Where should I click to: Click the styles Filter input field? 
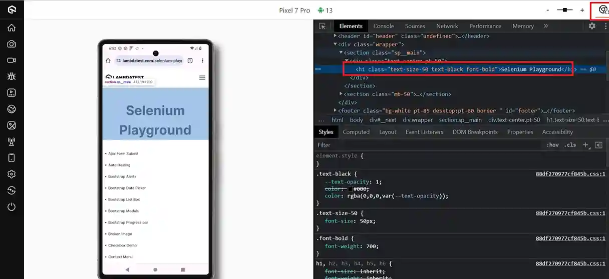[428, 145]
